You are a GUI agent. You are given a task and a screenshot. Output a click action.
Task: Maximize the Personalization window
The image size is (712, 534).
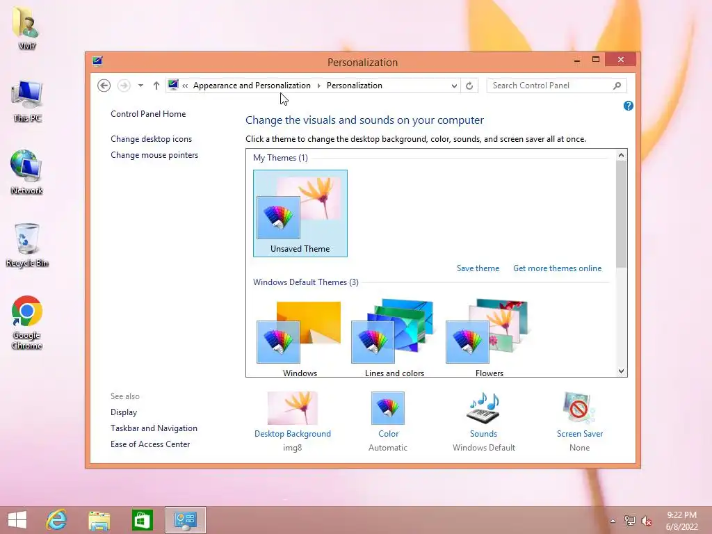pos(596,60)
